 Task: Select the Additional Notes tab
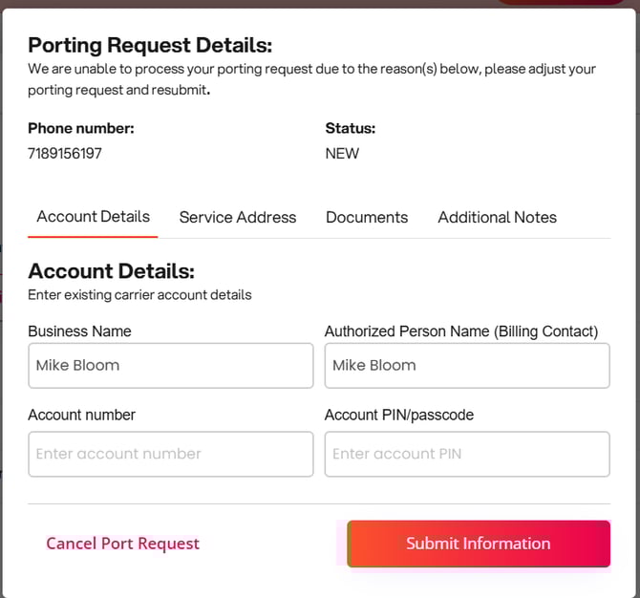(497, 218)
